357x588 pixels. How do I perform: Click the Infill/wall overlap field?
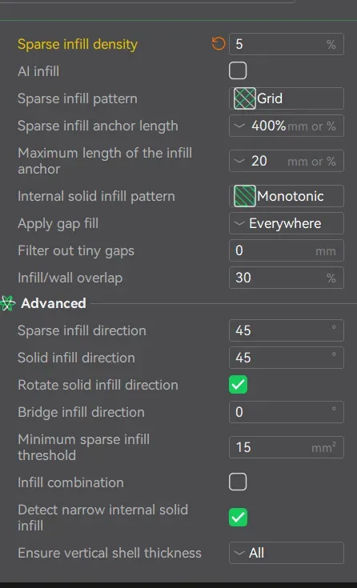pyautogui.click(x=287, y=278)
